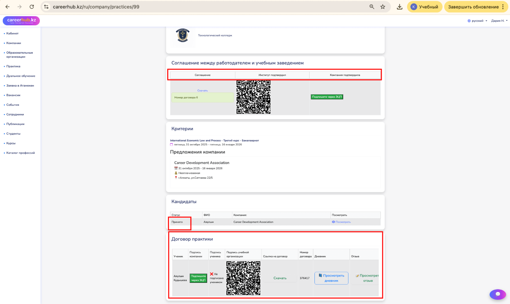Open the chat support bubble
Screen dimensions: 510x304
[x=497, y=294]
